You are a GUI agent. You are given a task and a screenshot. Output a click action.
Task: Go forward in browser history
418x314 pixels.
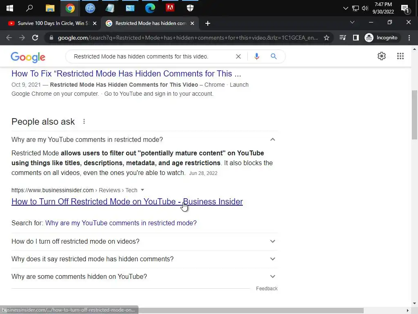[x=22, y=38]
